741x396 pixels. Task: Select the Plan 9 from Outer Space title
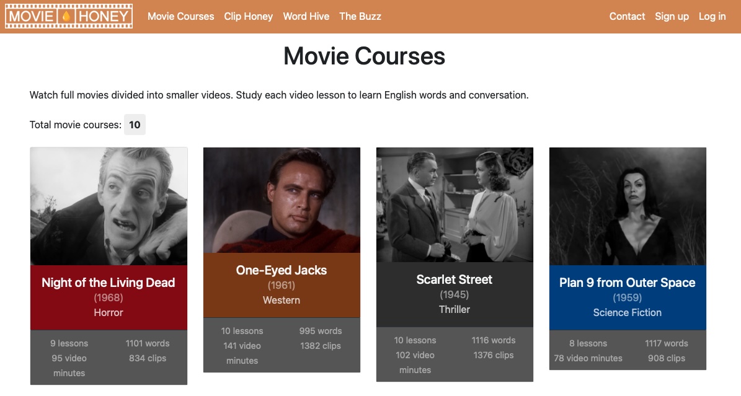[x=627, y=283]
